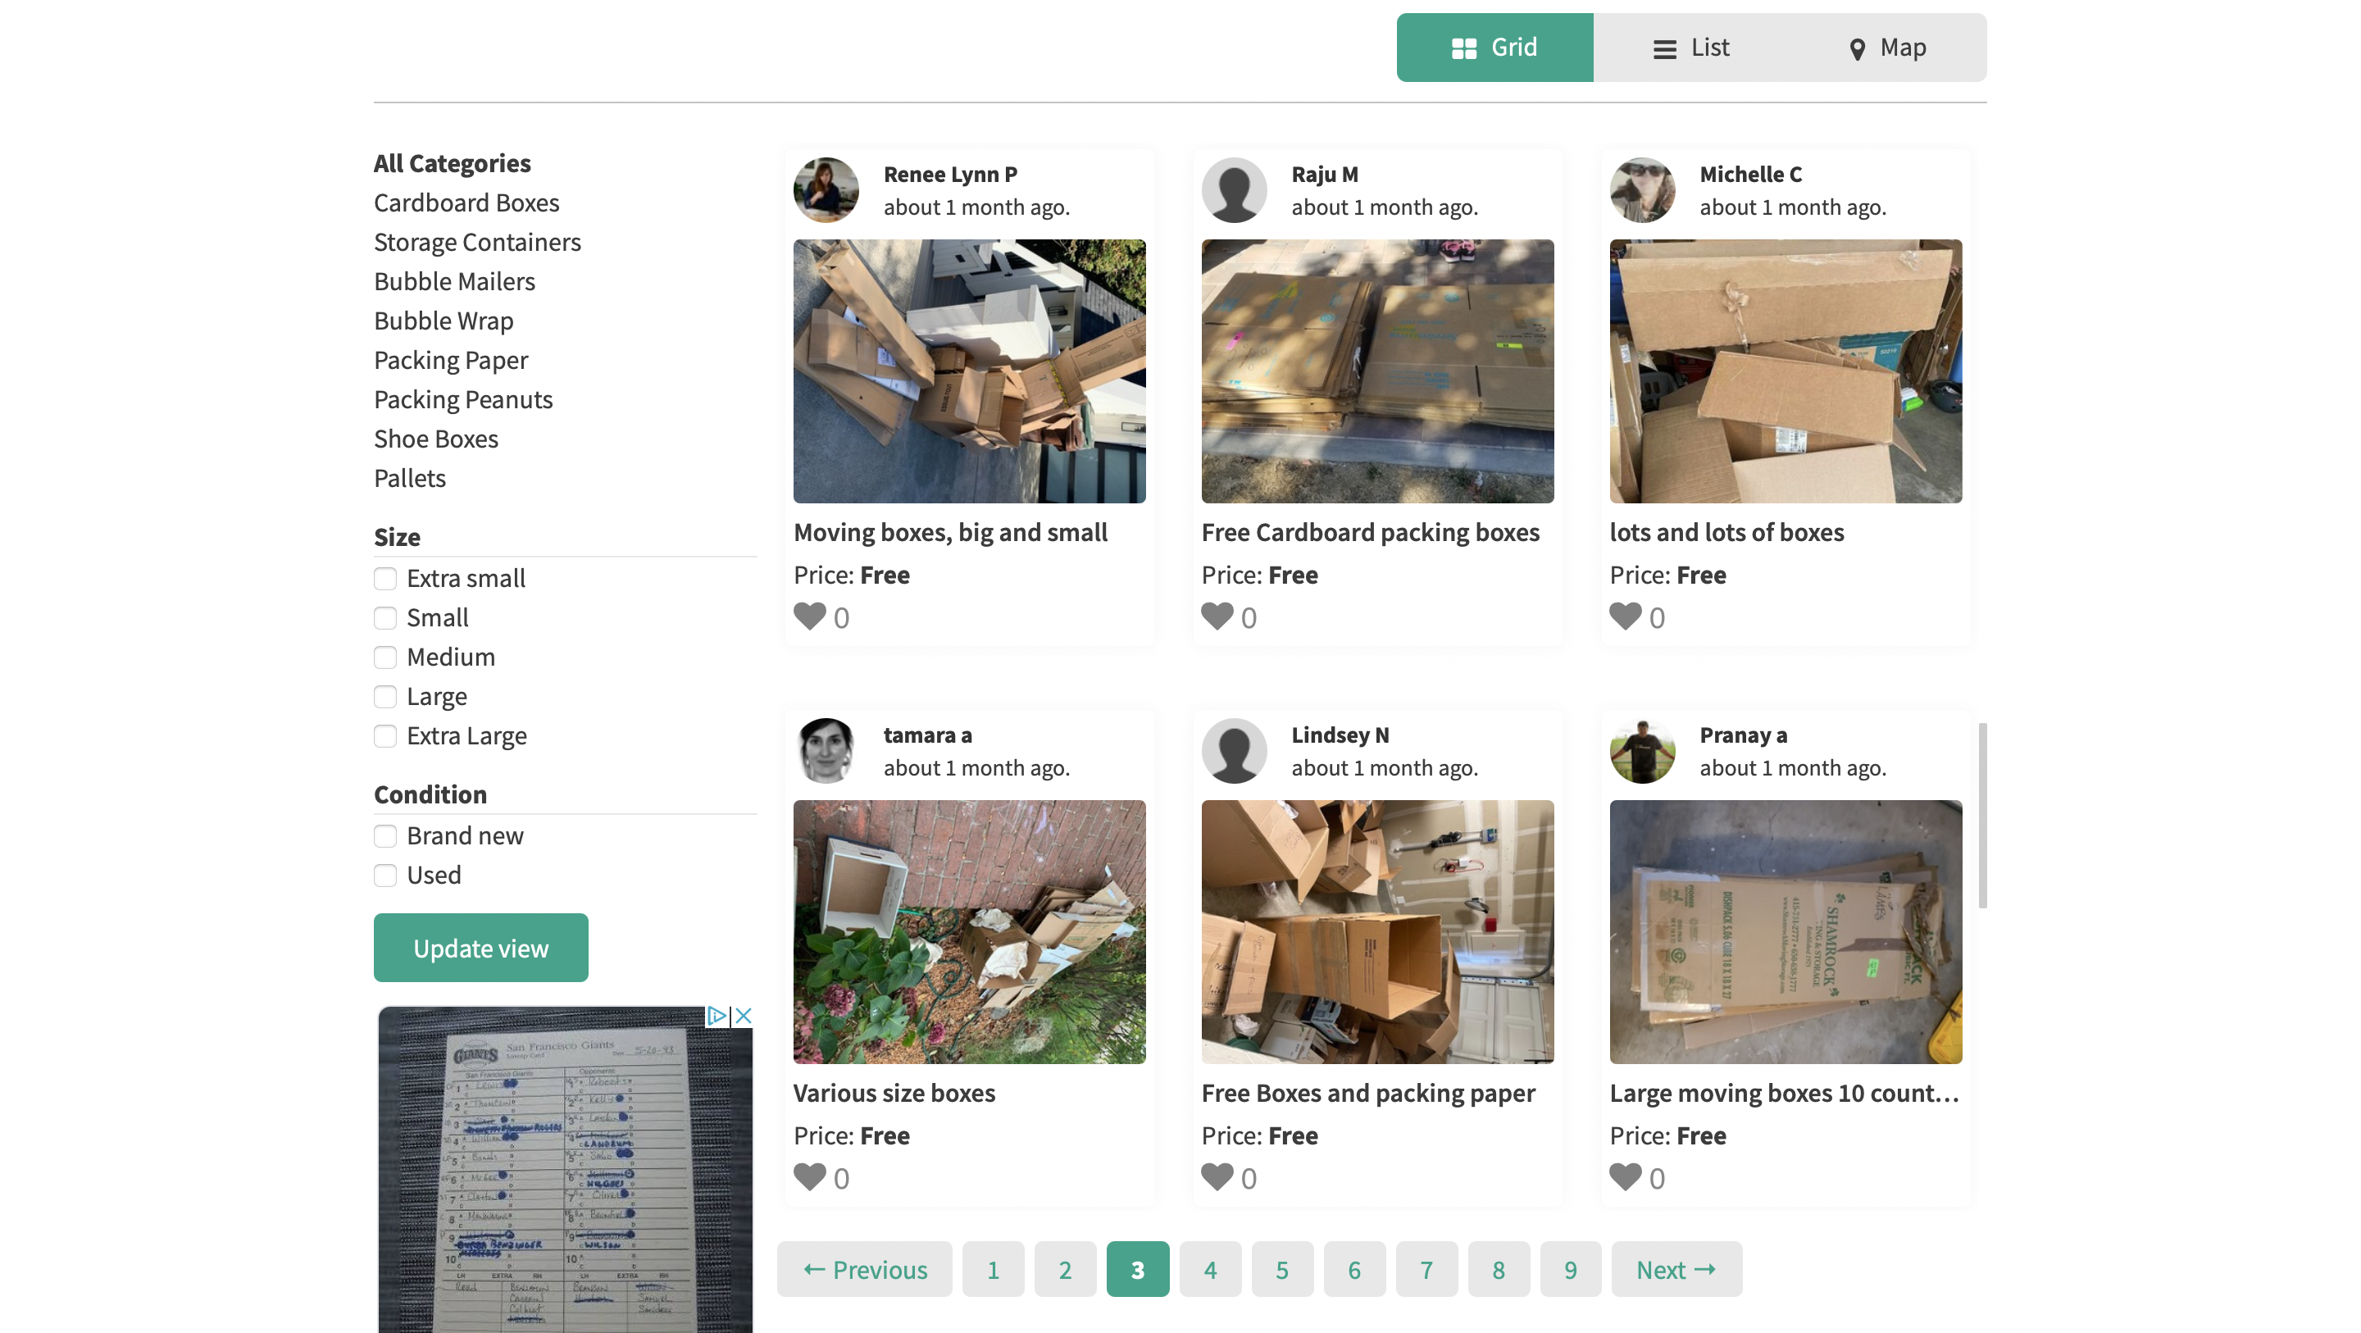Like the Free Cardboard packing boxes listing
Image resolution: width=2361 pixels, height=1333 pixels.
coord(1217,616)
